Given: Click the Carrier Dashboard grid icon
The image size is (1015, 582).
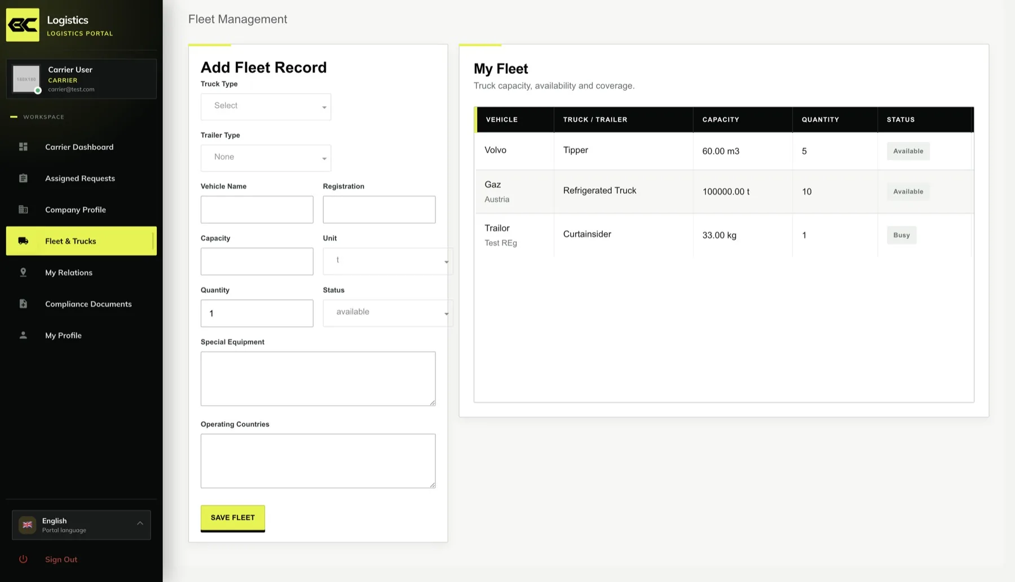Looking at the screenshot, I should click(x=23, y=147).
